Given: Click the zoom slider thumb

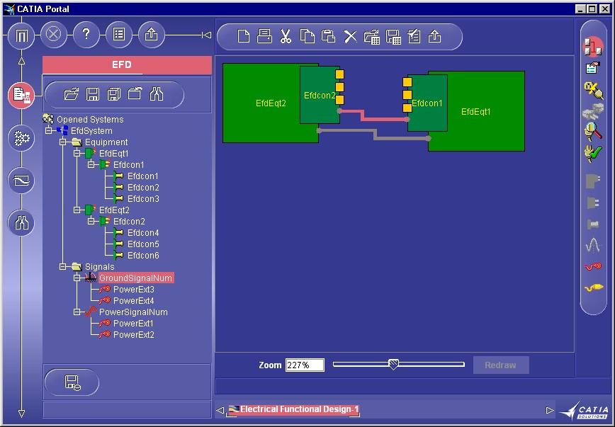Looking at the screenshot, I should tap(393, 364).
